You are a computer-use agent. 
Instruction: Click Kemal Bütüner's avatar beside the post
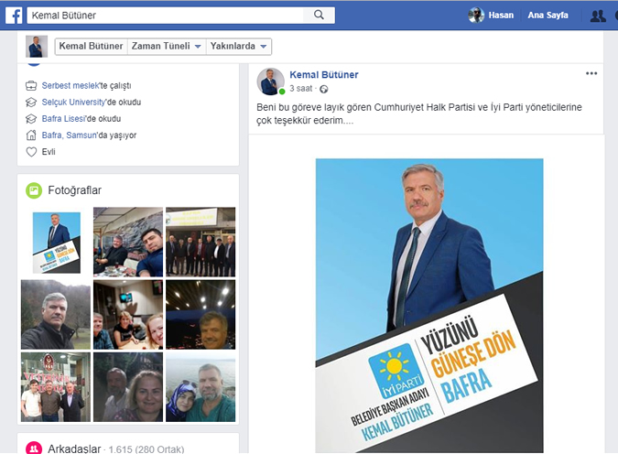click(x=271, y=81)
